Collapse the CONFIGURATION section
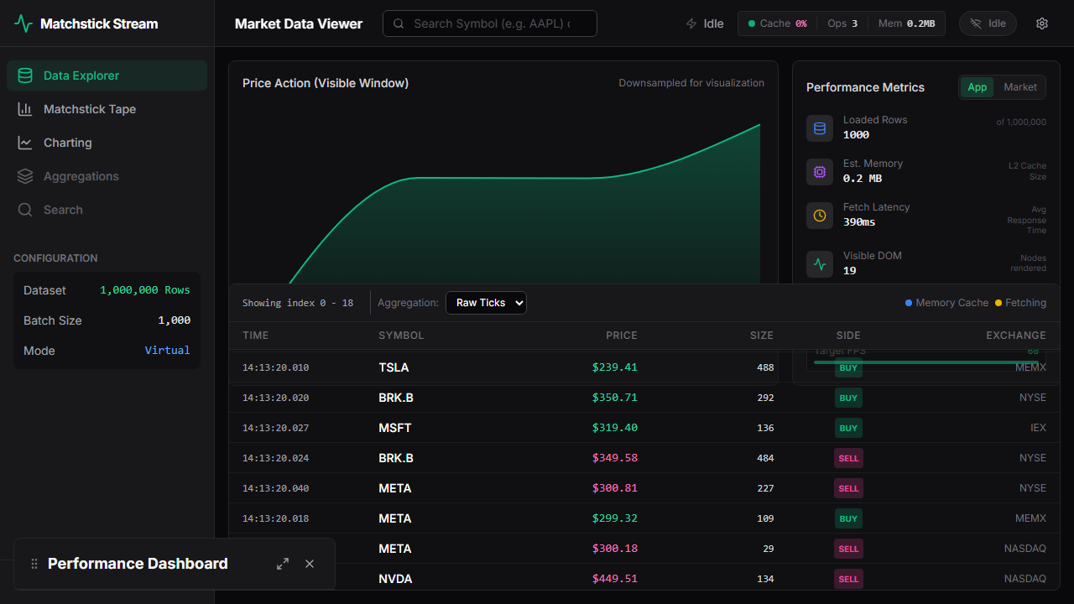The width and height of the screenshot is (1074, 604). [57, 258]
